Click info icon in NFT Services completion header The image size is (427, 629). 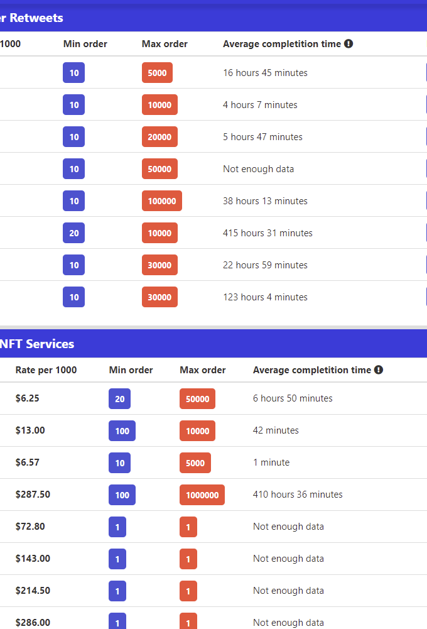coord(379,370)
